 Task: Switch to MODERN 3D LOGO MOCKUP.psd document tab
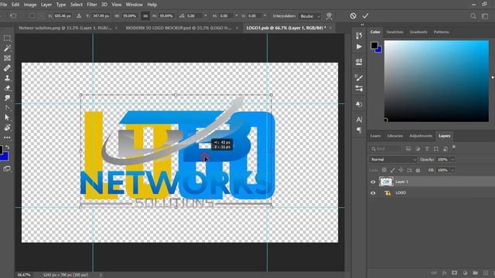(179, 28)
